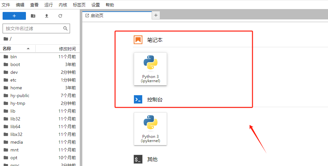328x166 pixels.
Task: Click the orange notebook section icon
Action: (x=138, y=40)
